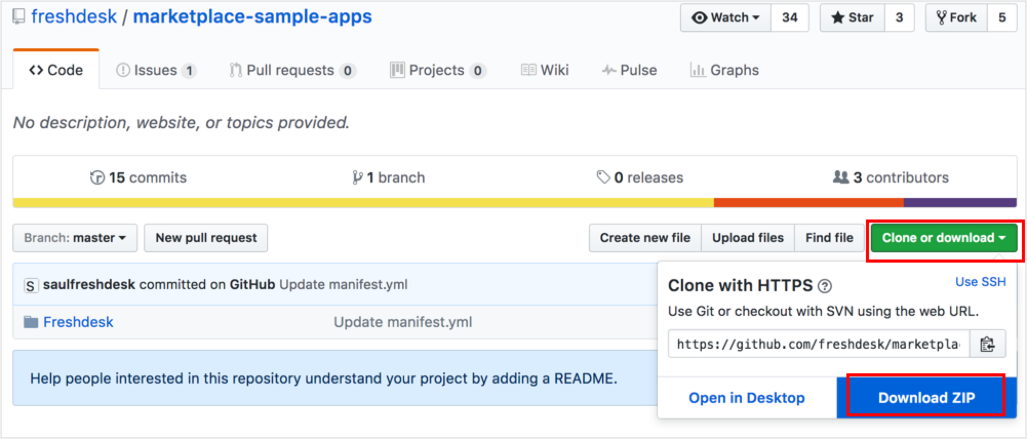Click the yellow segment of the language bar
Screen dimensions: 1027x439
click(363, 203)
